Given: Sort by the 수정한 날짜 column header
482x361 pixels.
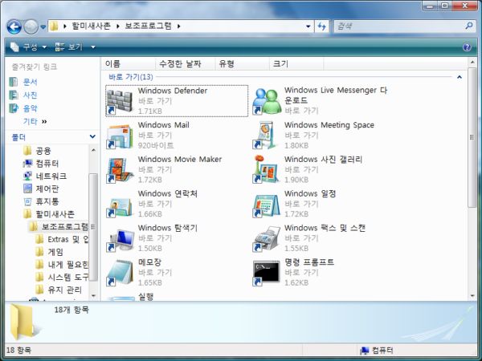Looking at the screenshot, I should pyautogui.click(x=186, y=64).
